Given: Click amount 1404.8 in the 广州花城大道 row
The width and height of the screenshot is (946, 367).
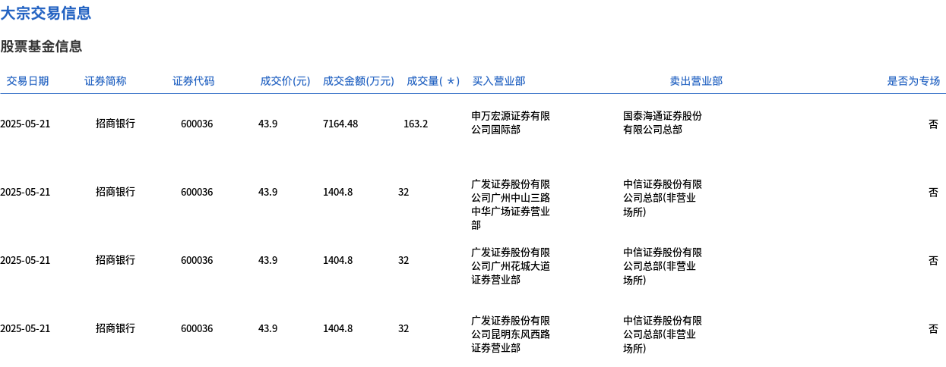Looking at the screenshot, I should (x=337, y=260).
